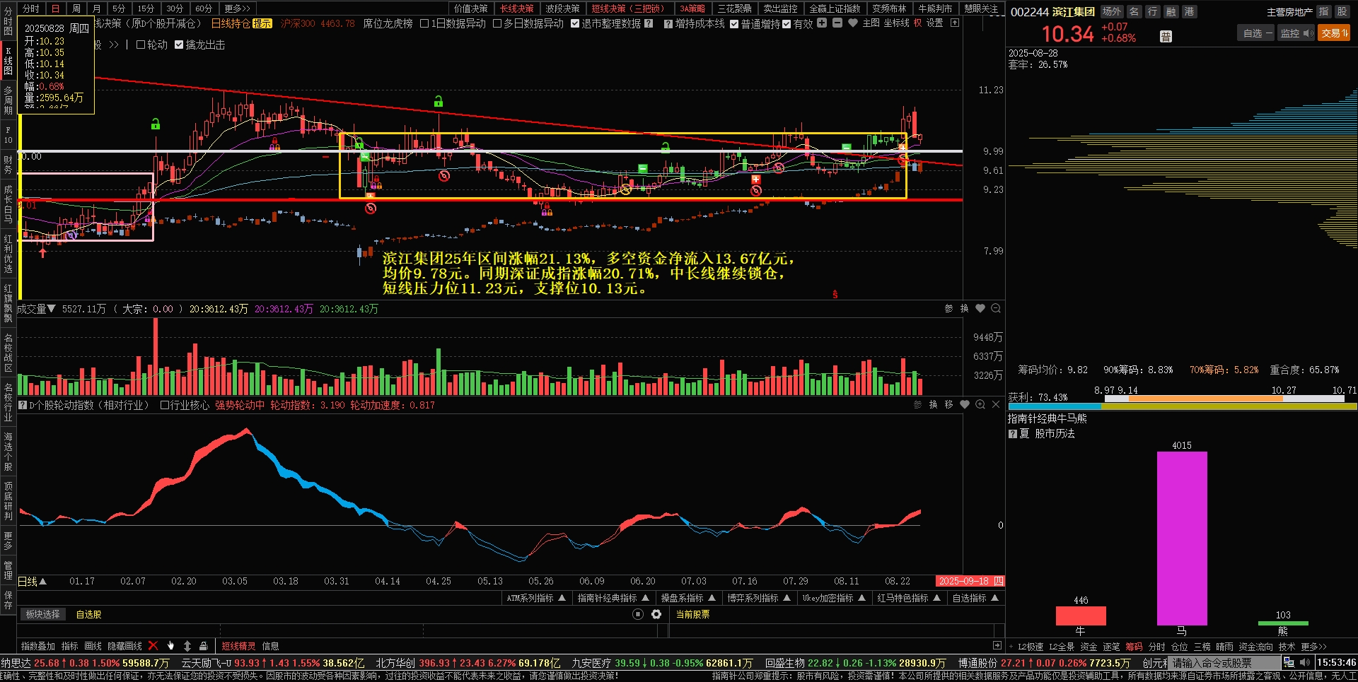The width and height of the screenshot is (1358, 682).
Task: Open the gear settings icon near 当前股票
Action: pyautogui.click(x=656, y=614)
